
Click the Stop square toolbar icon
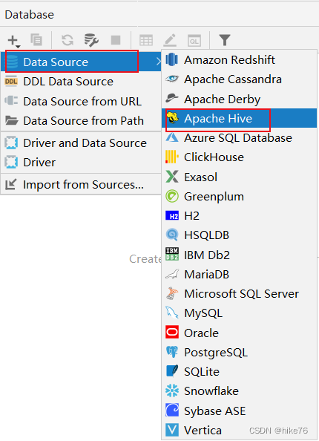tap(116, 40)
